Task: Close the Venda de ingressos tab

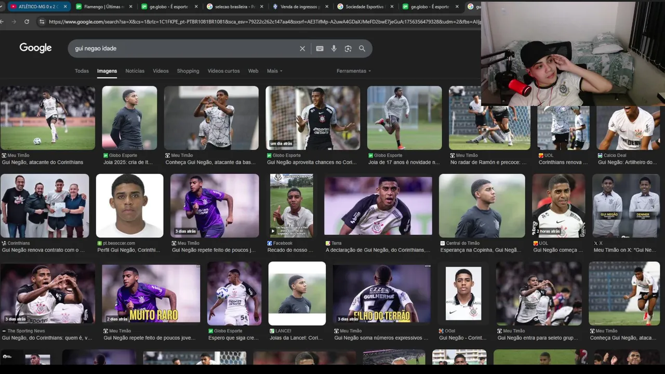Action: [326, 7]
